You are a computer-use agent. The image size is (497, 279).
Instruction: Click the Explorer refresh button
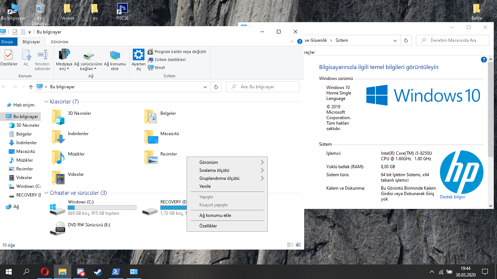click(x=216, y=87)
